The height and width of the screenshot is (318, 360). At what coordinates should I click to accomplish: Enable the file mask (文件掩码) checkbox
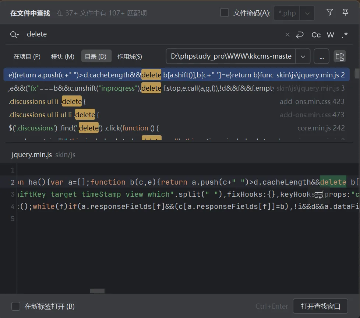pos(225,13)
